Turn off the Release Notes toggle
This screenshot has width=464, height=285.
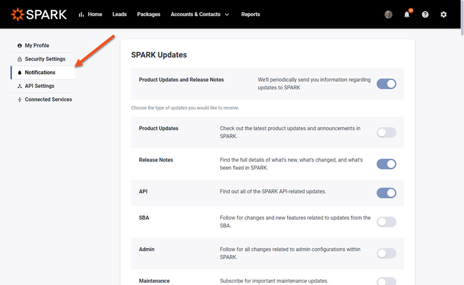(386, 164)
